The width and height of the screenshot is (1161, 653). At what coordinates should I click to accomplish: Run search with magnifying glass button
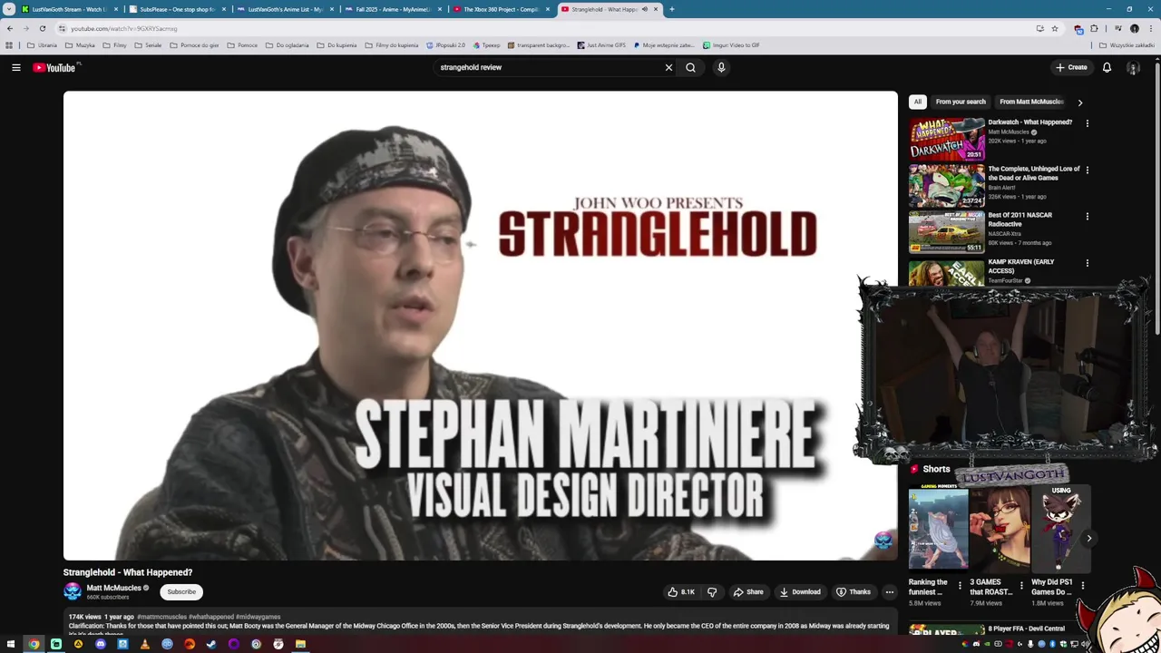(690, 67)
